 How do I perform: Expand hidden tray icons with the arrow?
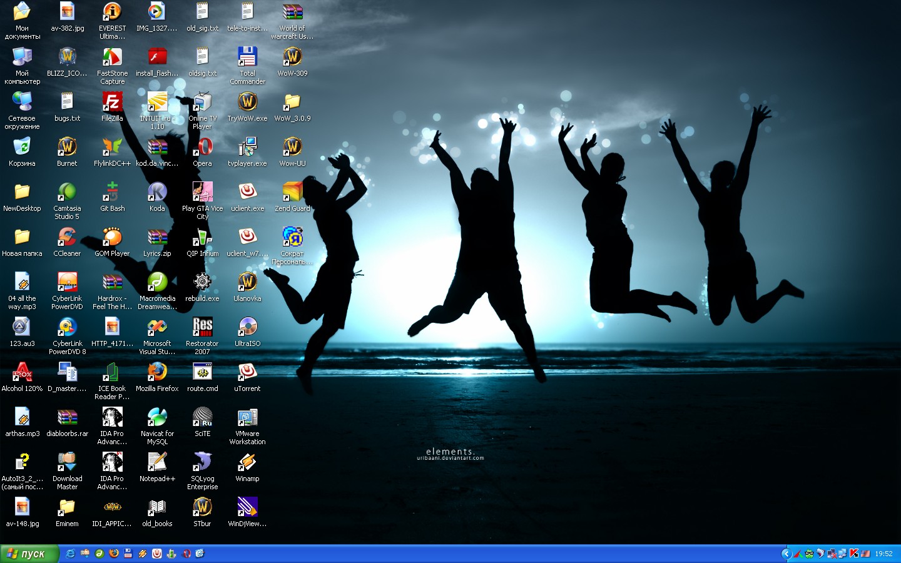pyautogui.click(x=786, y=554)
